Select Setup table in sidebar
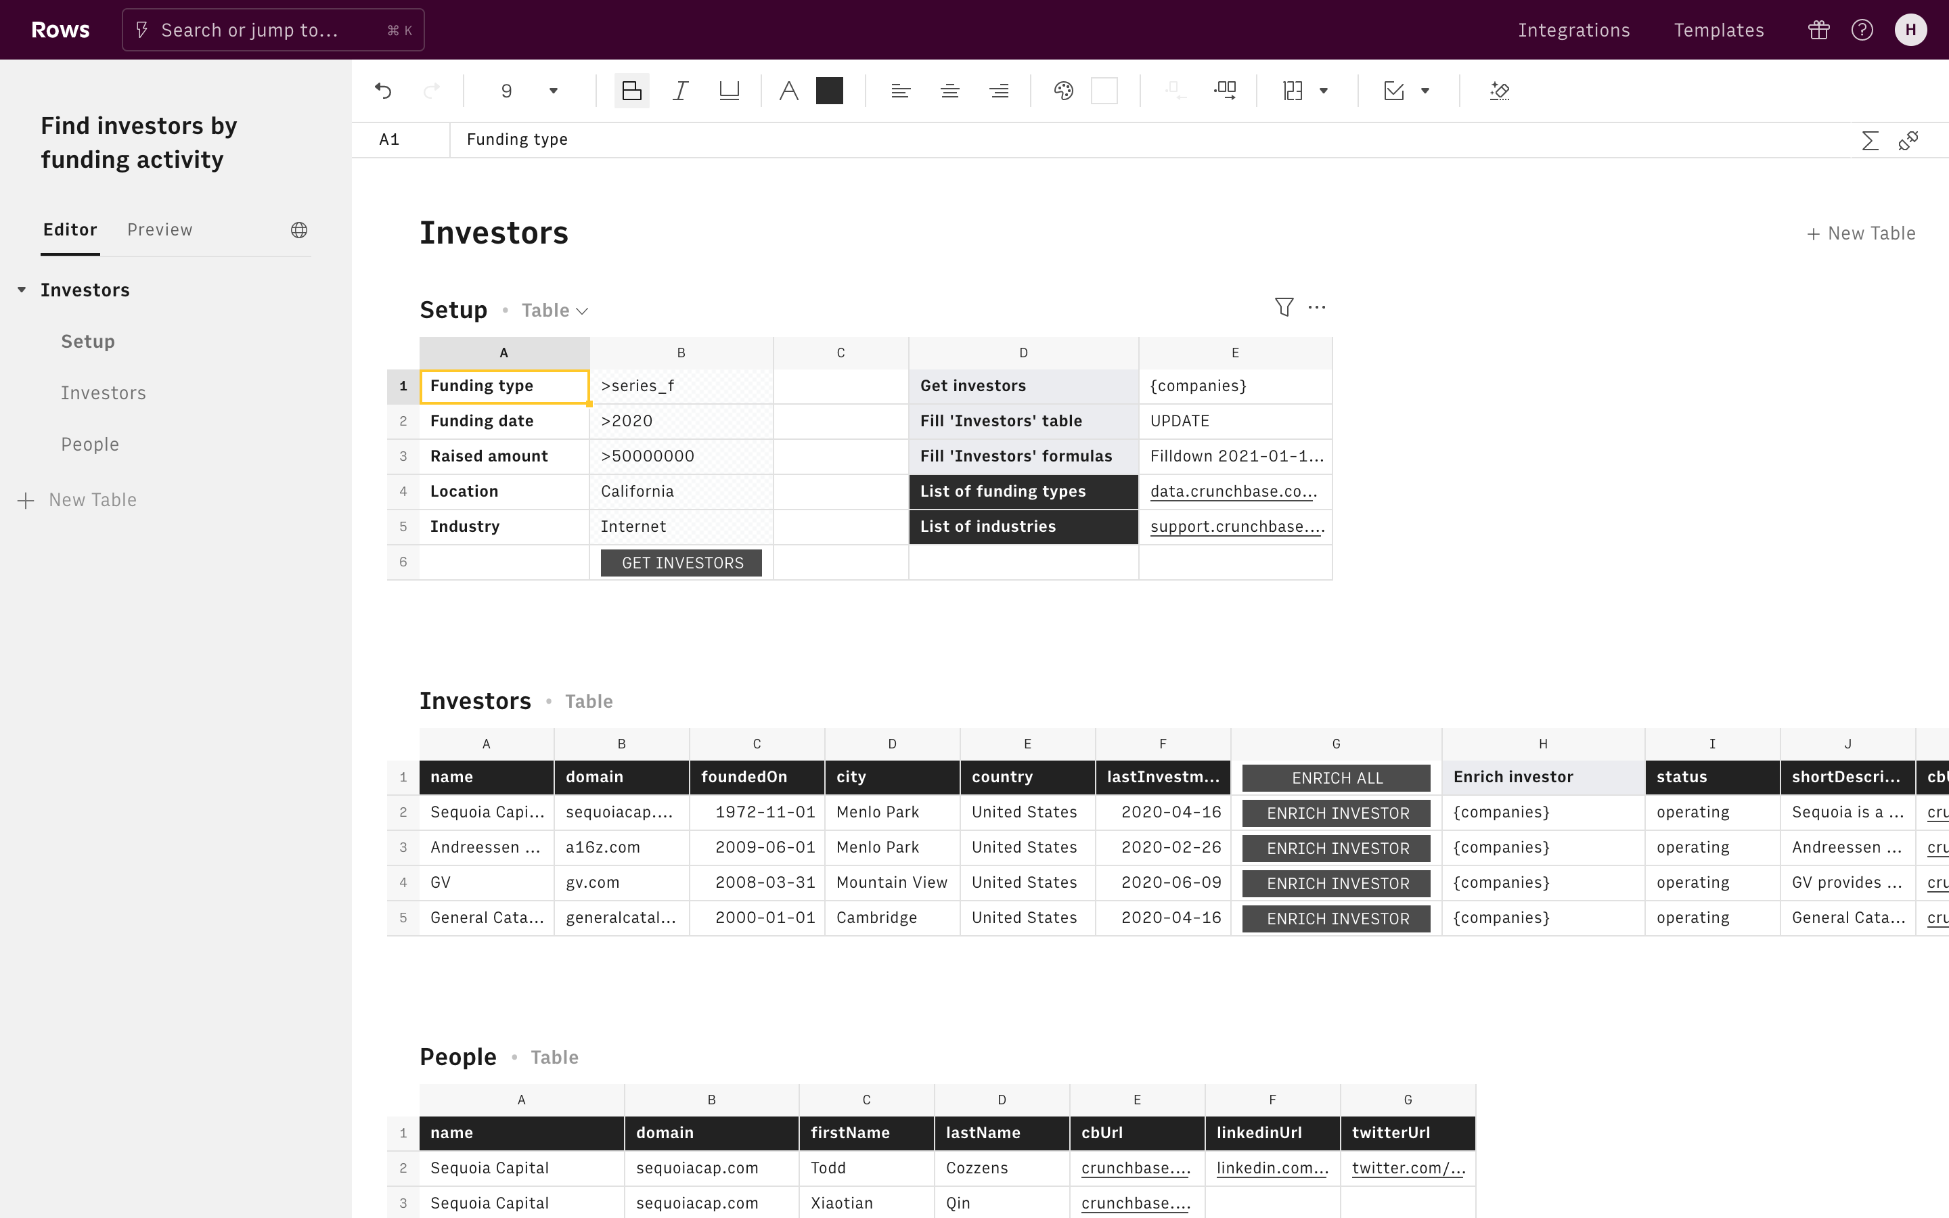The width and height of the screenshot is (1949, 1218). 88,342
